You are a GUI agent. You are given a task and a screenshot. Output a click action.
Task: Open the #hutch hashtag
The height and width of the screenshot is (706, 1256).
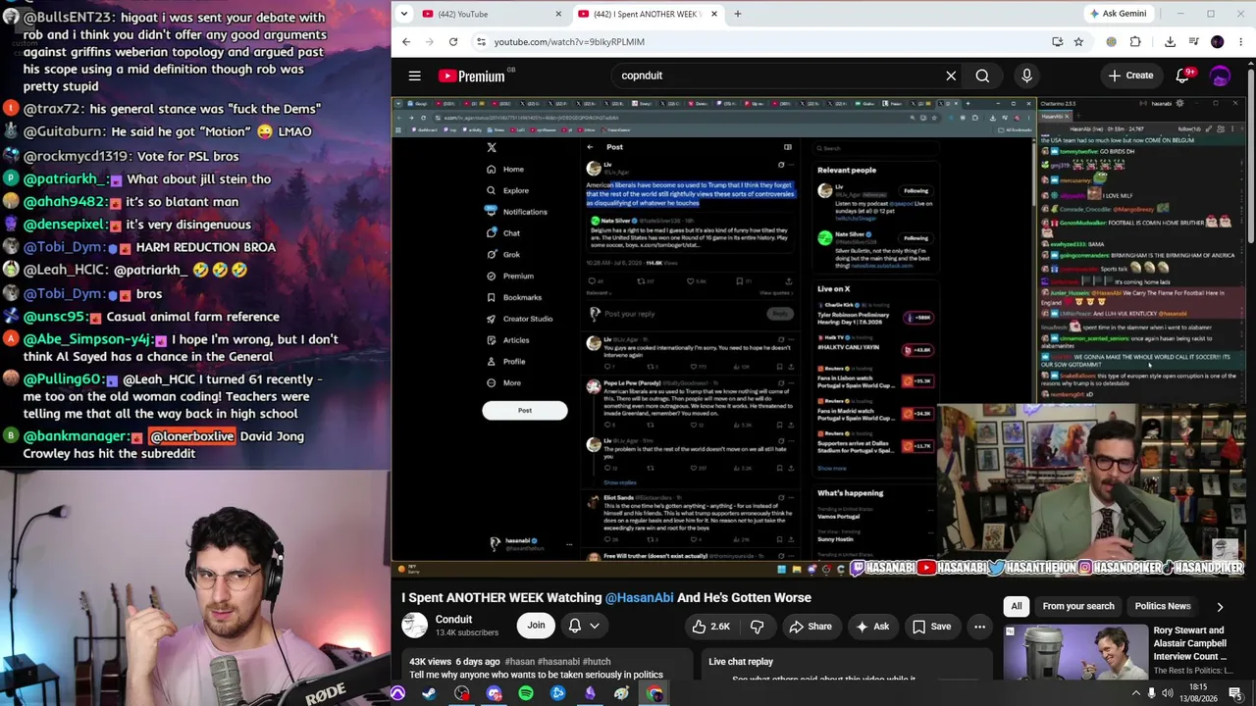(597, 662)
